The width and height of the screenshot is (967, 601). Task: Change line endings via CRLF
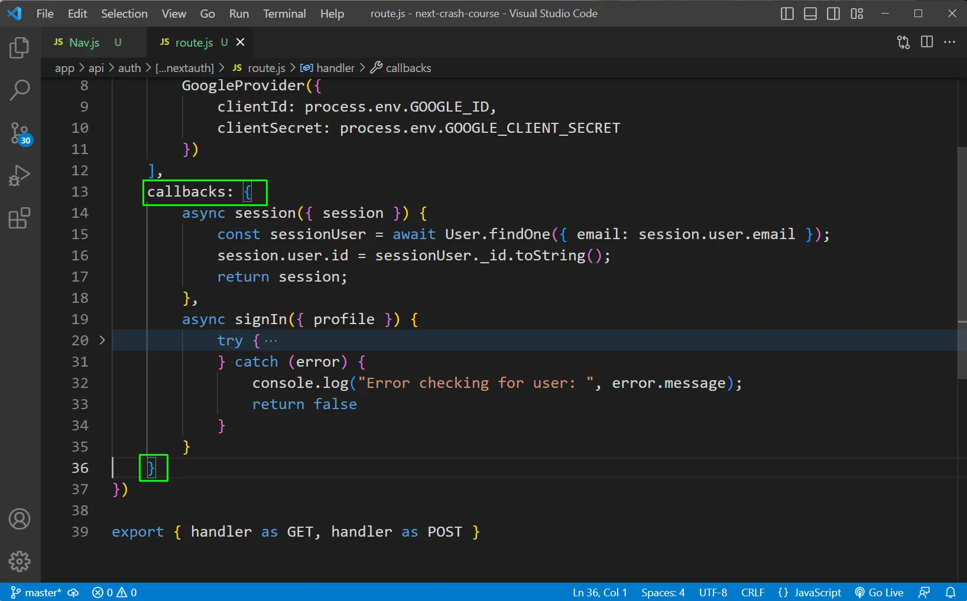(752, 592)
